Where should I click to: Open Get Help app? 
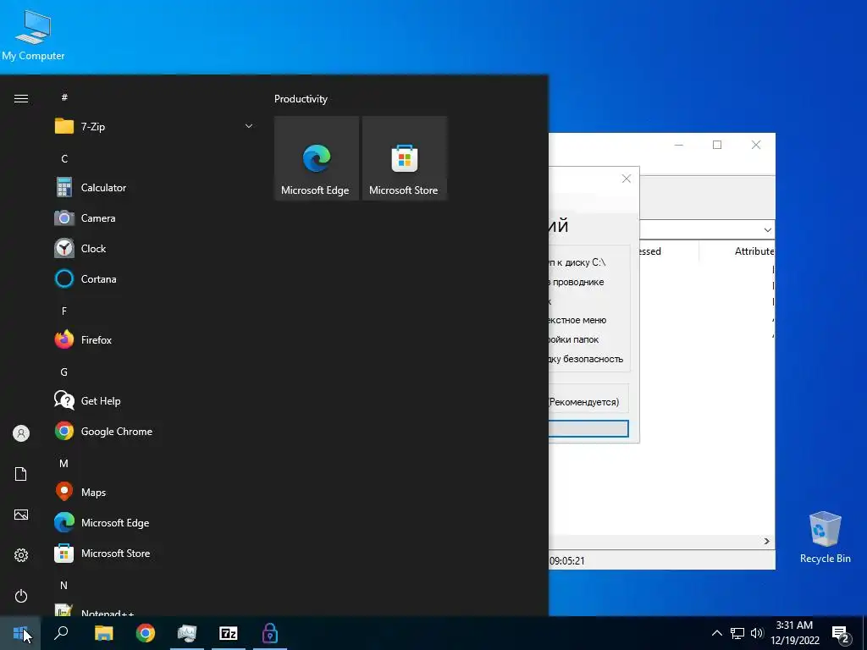155,400
